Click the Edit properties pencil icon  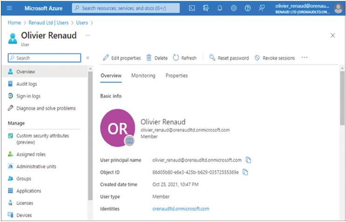106,57
